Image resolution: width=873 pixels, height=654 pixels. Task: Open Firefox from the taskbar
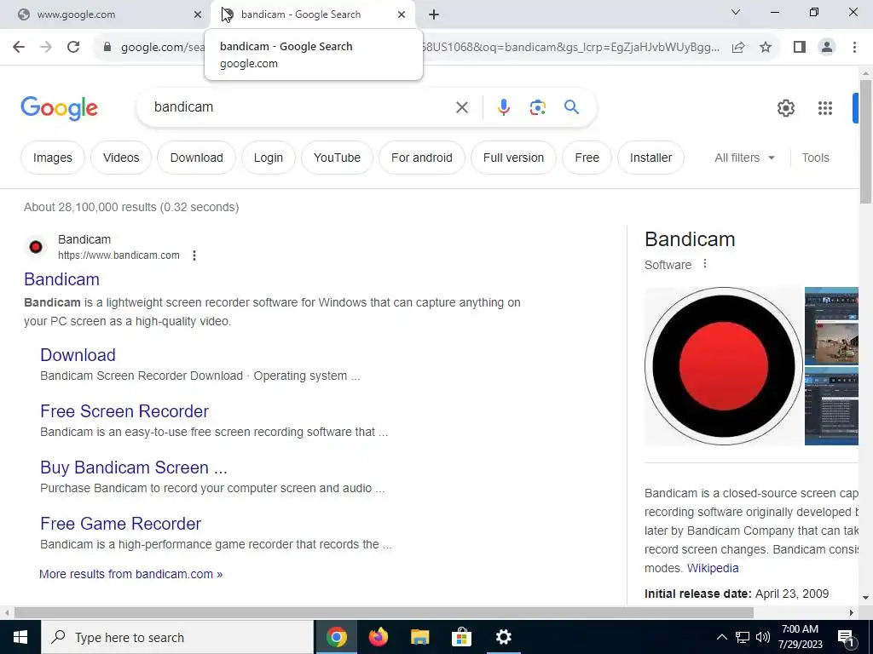[x=379, y=637]
